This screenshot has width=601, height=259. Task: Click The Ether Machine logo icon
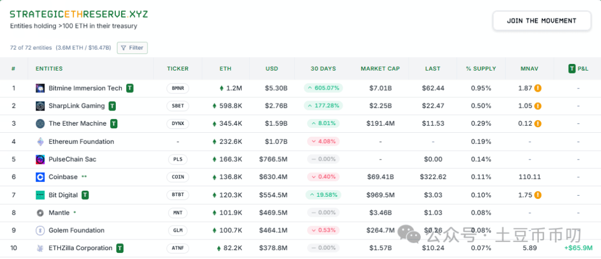[40, 123]
